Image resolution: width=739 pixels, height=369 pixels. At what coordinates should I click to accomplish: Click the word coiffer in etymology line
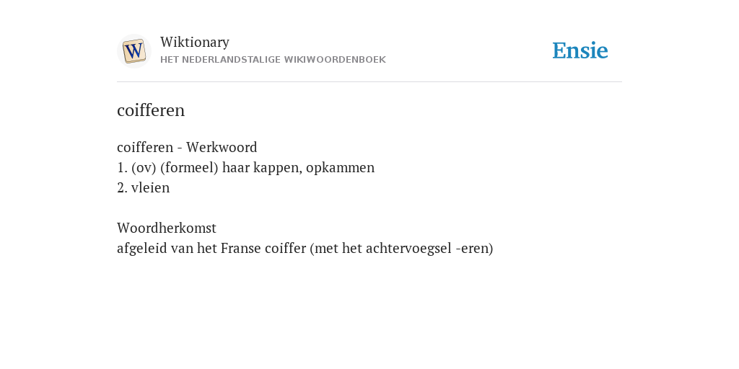coord(285,249)
